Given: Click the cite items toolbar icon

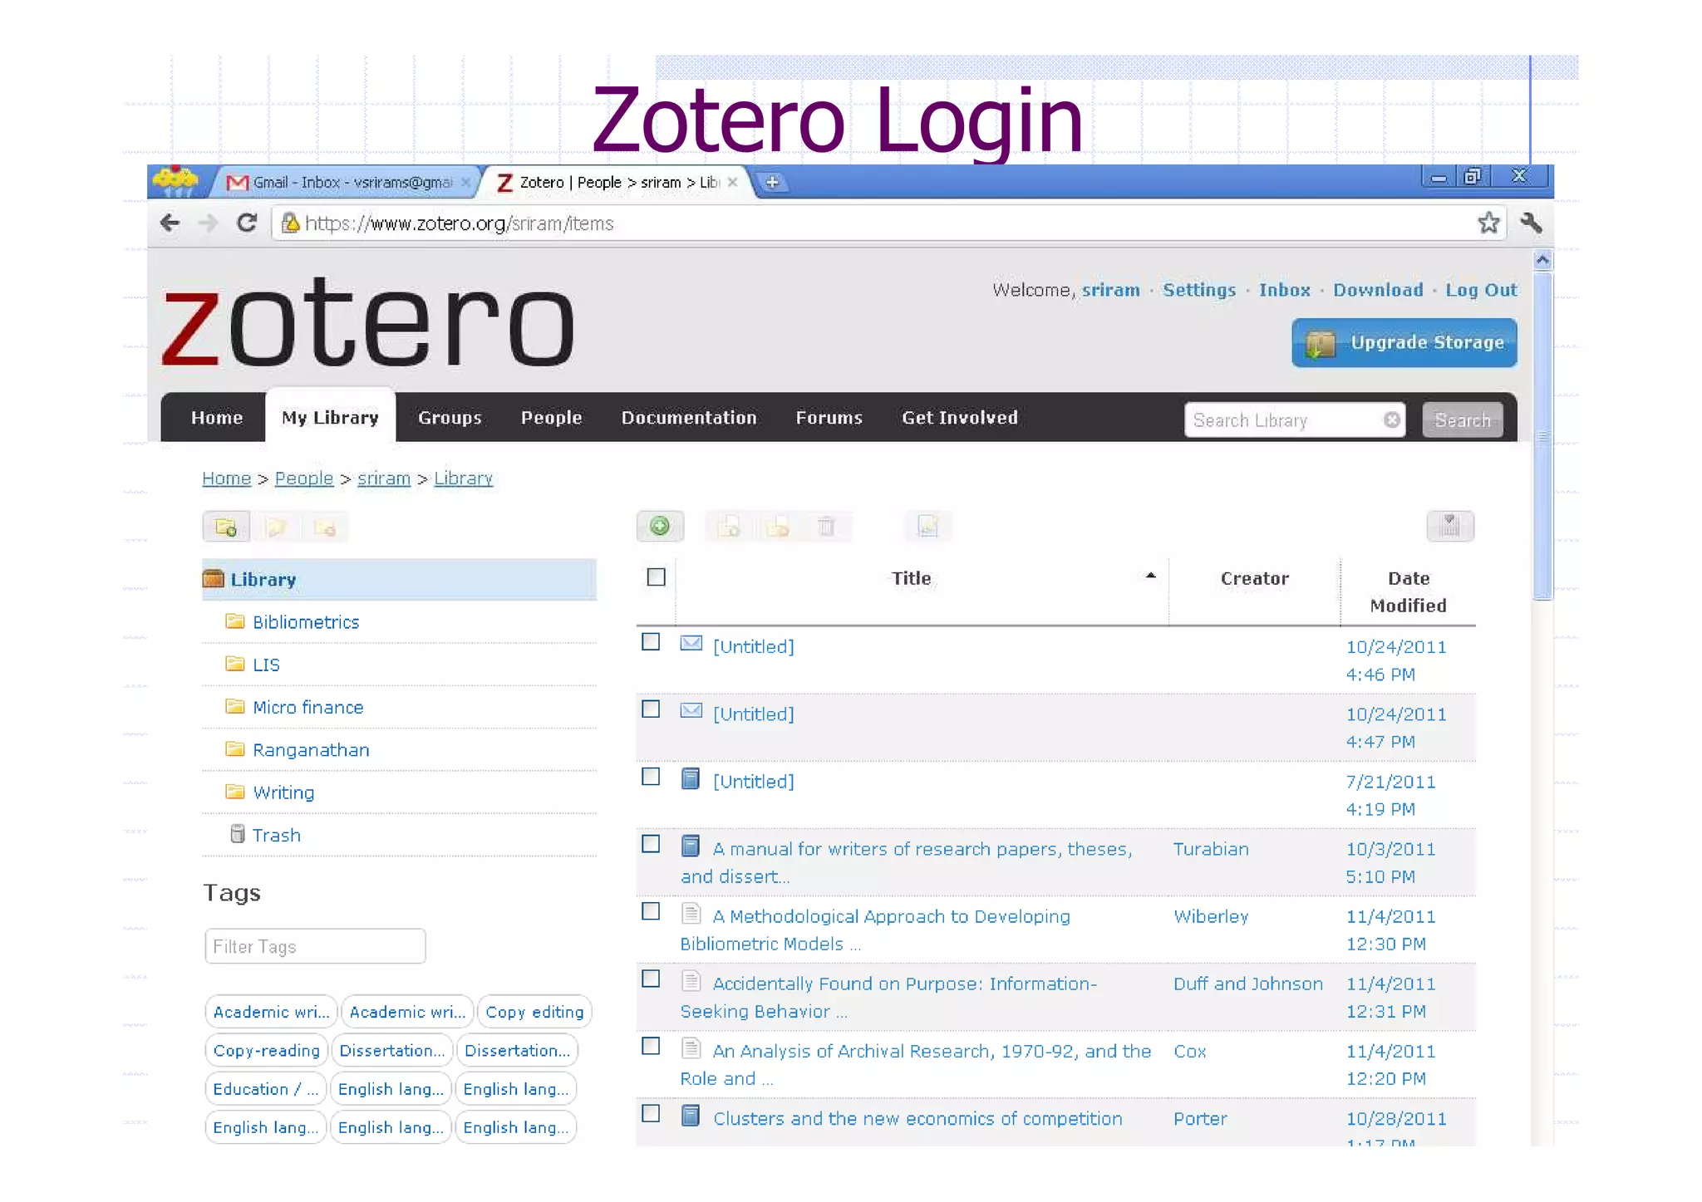Looking at the screenshot, I should click(x=927, y=526).
